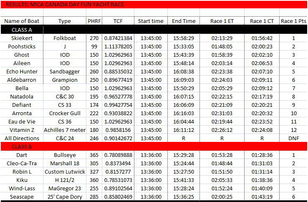Click the TCF column header
The width and height of the screenshot is (308, 202).
[x=118, y=21]
